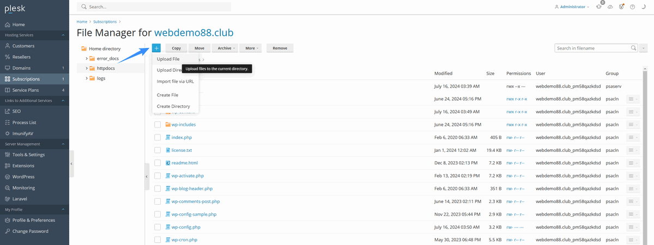The height and width of the screenshot is (245, 654).
Task: Check the wp-config.php checkbox
Action: click(158, 227)
